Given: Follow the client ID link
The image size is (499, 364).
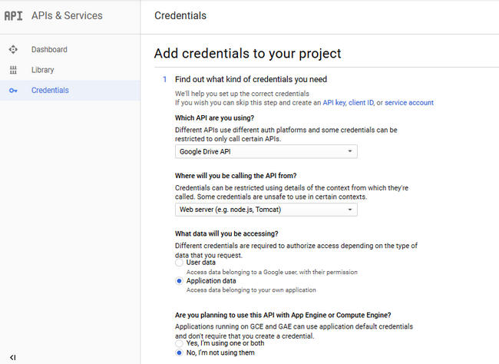Looking at the screenshot, I should [362, 103].
